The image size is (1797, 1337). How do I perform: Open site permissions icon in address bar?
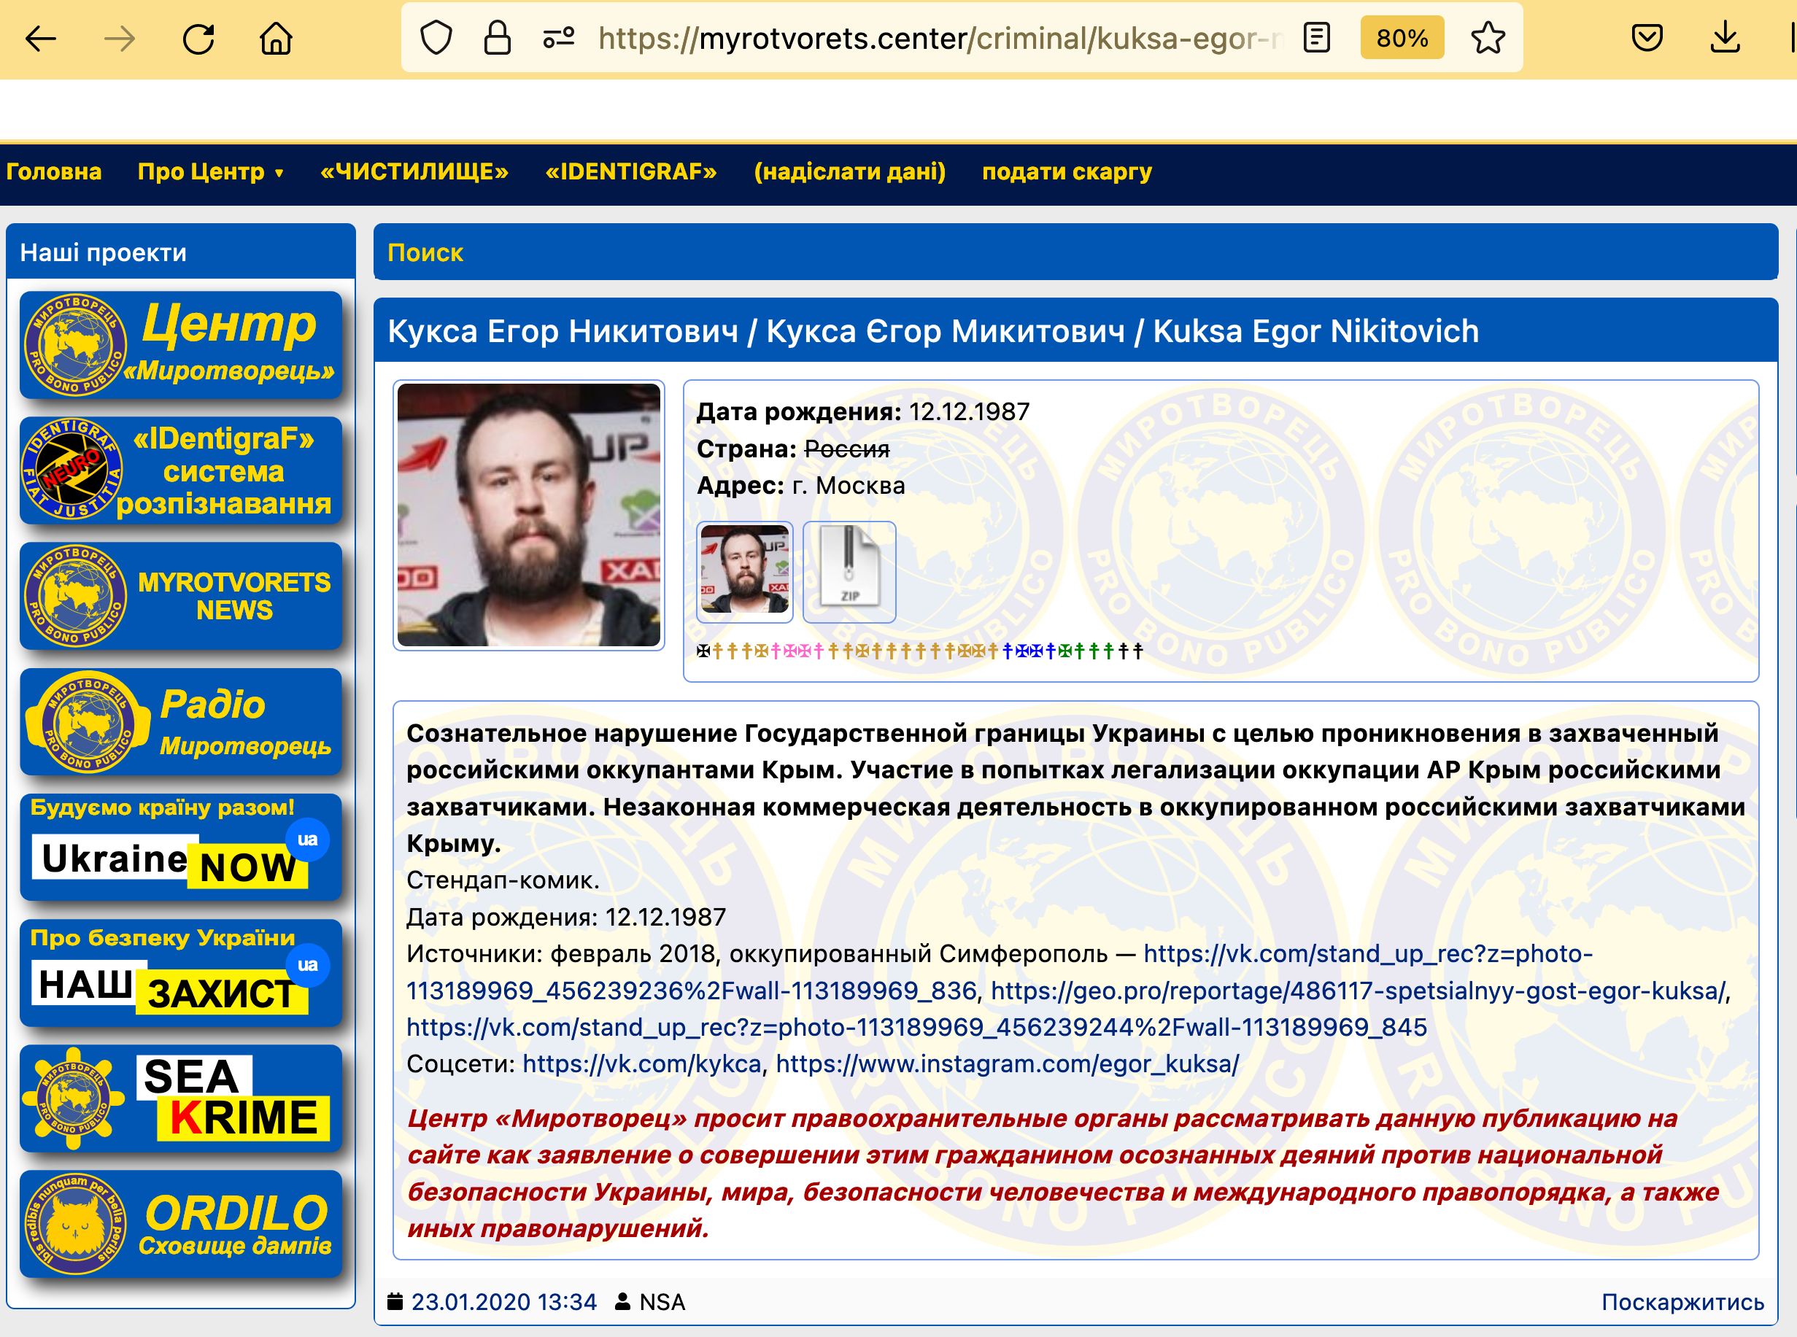559,38
